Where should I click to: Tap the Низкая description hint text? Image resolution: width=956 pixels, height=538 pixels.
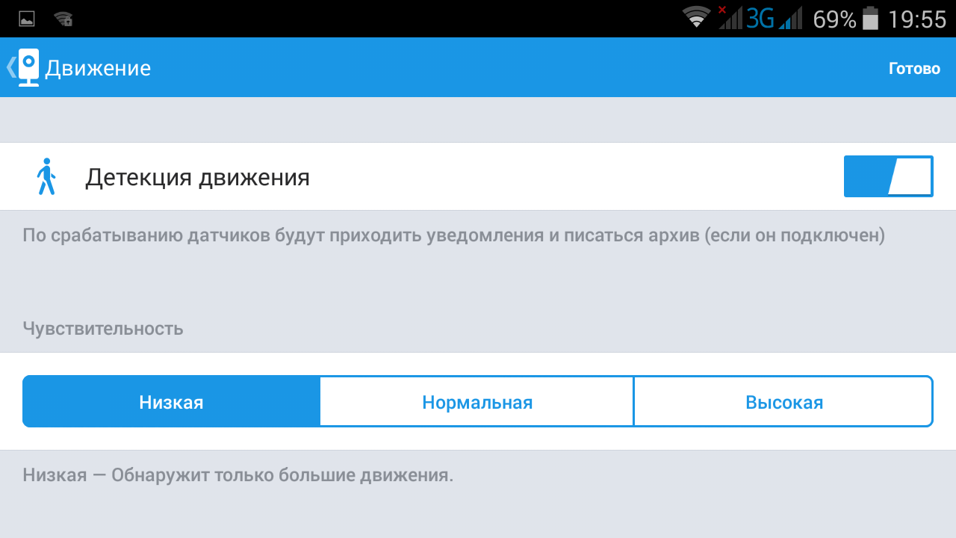pyautogui.click(x=238, y=475)
